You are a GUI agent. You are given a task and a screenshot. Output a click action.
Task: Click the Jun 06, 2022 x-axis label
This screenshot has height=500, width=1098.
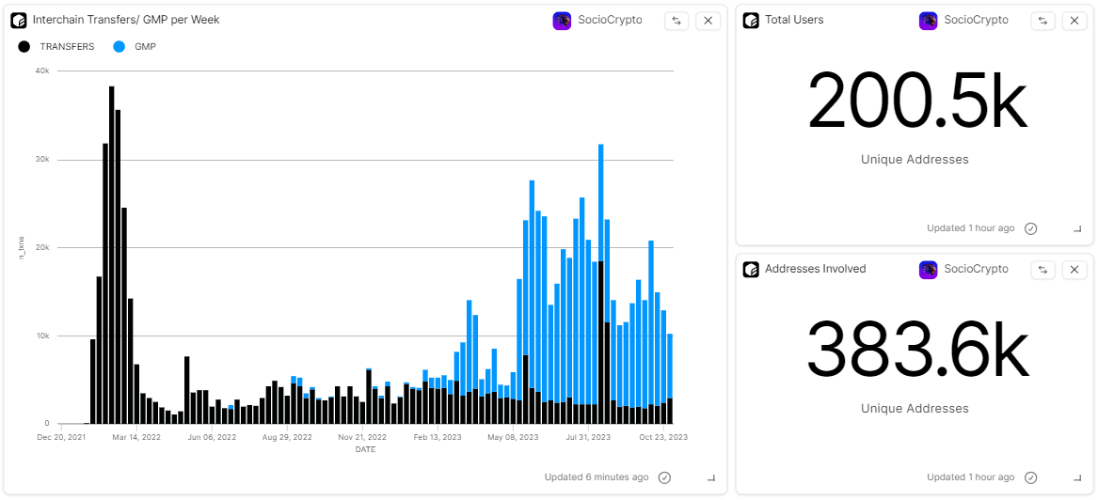[213, 438]
